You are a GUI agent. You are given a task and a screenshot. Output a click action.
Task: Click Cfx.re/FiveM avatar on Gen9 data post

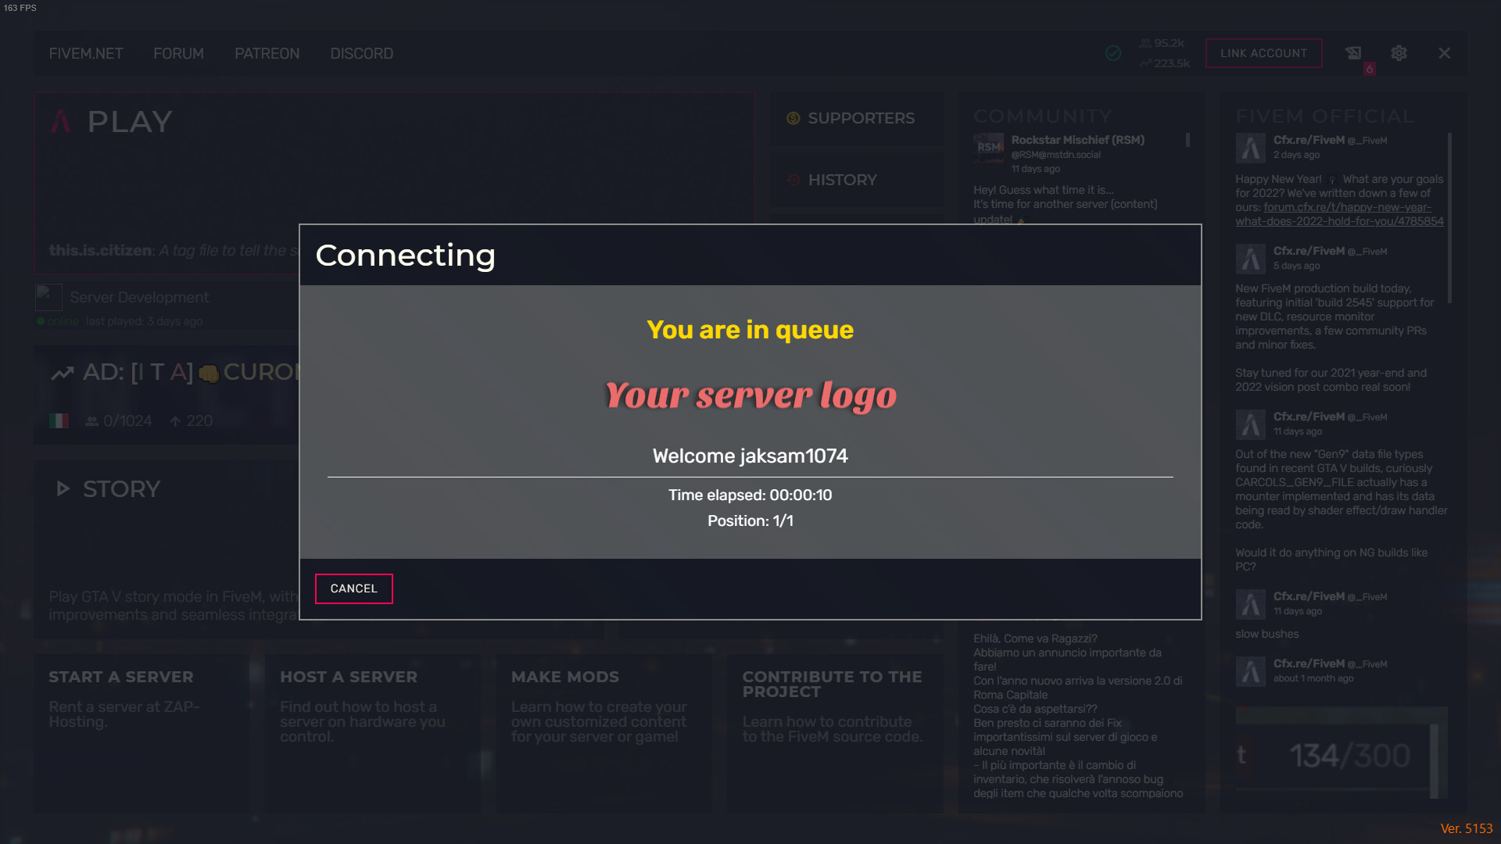[1250, 424]
